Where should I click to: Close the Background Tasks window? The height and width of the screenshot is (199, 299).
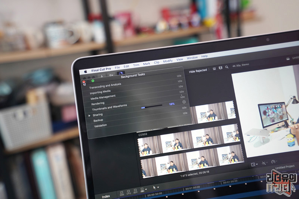coord(84,82)
